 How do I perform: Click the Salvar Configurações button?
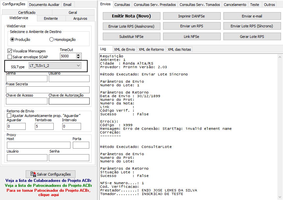(x=50, y=174)
